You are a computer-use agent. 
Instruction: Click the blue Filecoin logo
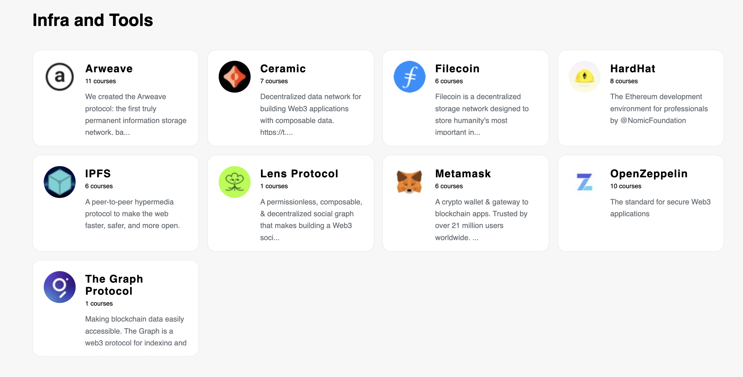point(410,77)
